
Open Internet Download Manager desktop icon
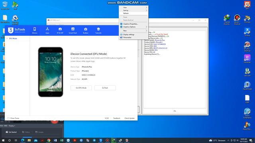227,19
